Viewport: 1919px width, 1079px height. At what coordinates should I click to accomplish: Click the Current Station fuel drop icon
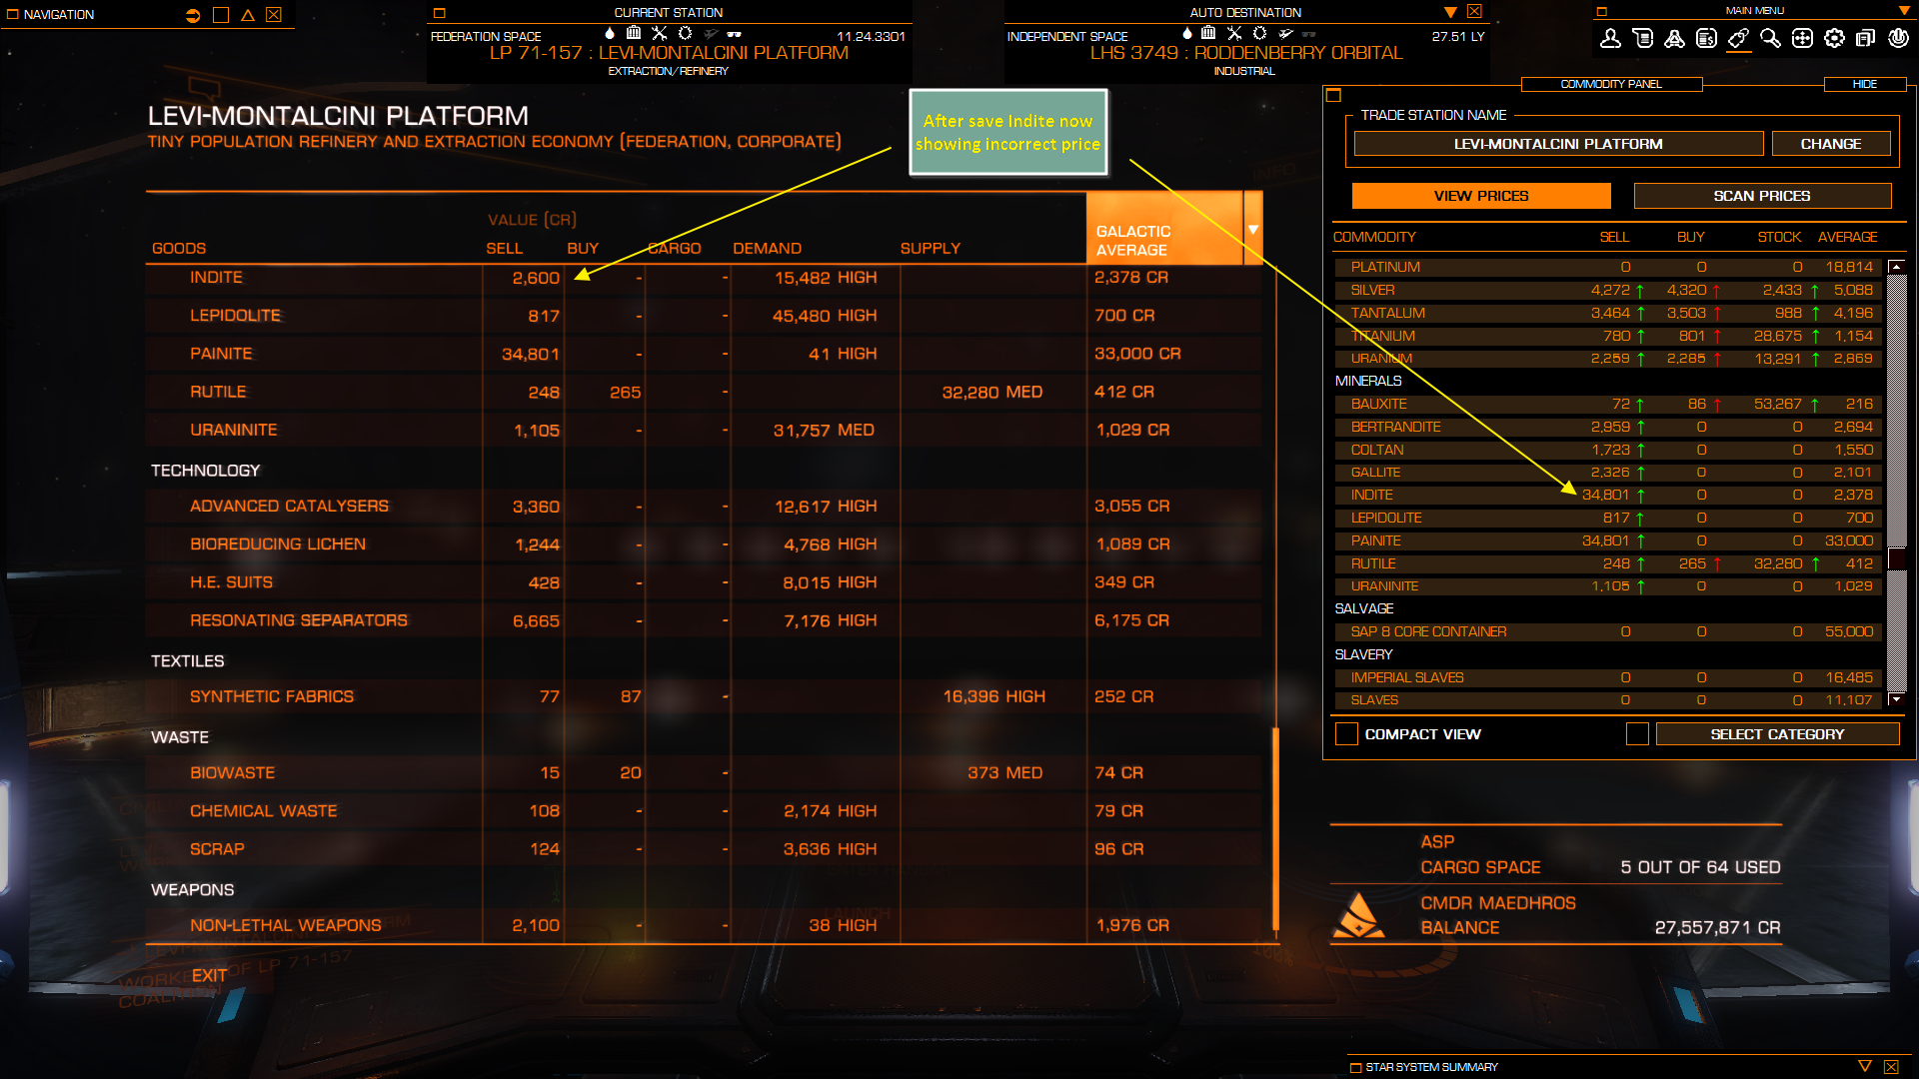click(x=610, y=33)
